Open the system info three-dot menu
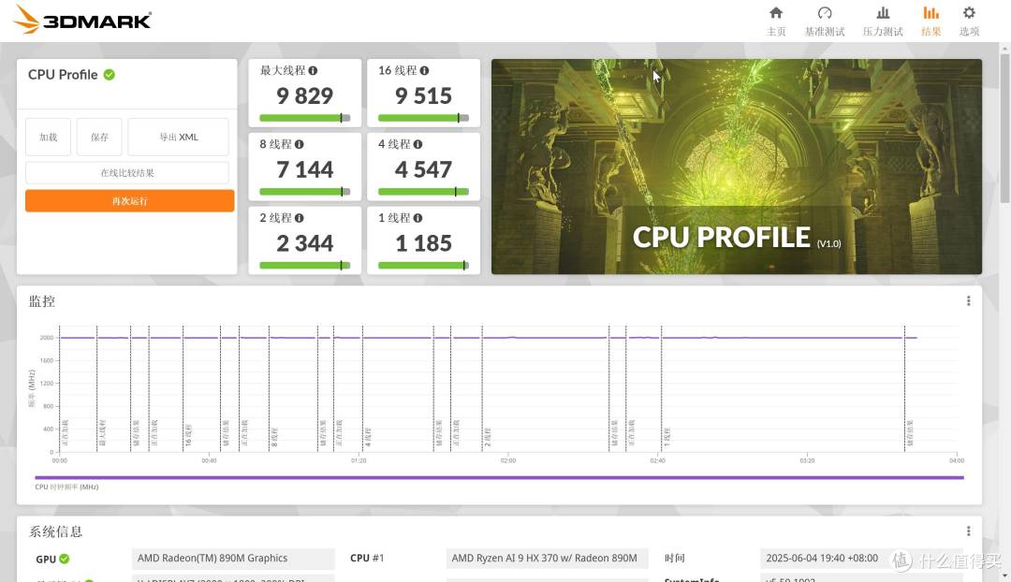The width and height of the screenshot is (1011, 582). [x=969, y=531]
